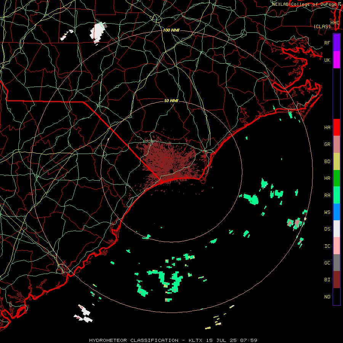This screenshot has height=343, width=343.
Task: Pick the light green RA swatch
Action: coord(337,195)
